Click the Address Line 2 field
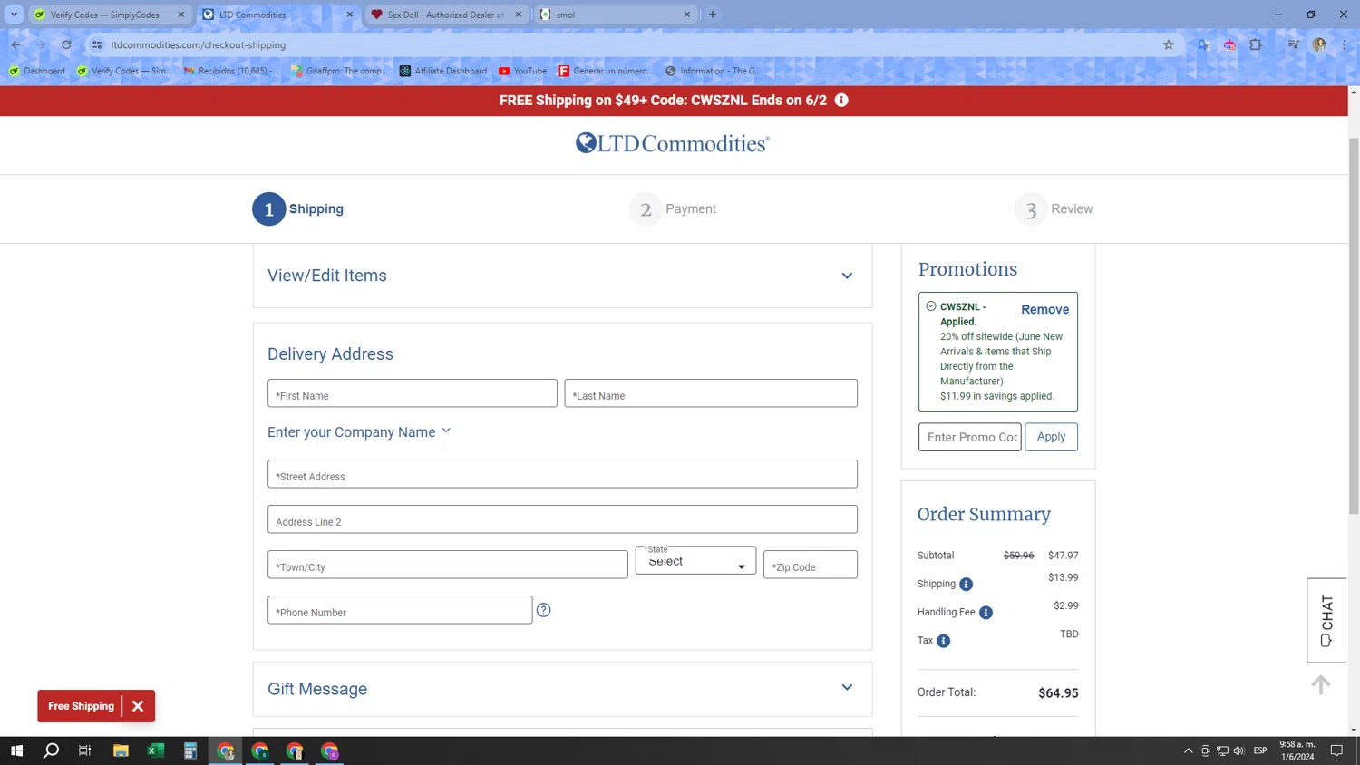The image size is (1360, 765). [562, 519]
